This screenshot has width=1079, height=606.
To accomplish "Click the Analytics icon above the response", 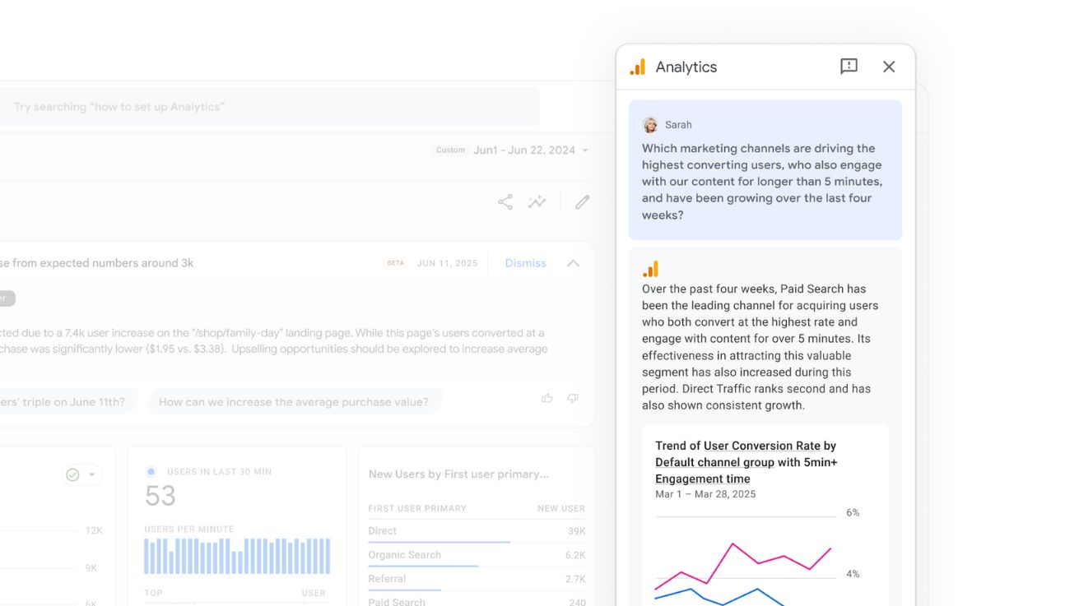I will coord(650,270).
